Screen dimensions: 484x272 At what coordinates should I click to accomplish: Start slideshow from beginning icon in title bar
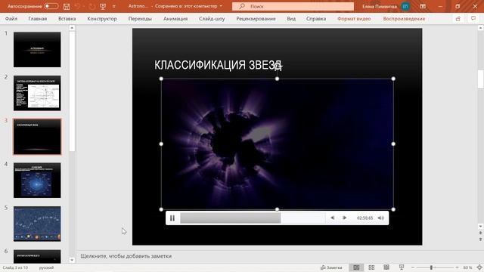(103, 6)
